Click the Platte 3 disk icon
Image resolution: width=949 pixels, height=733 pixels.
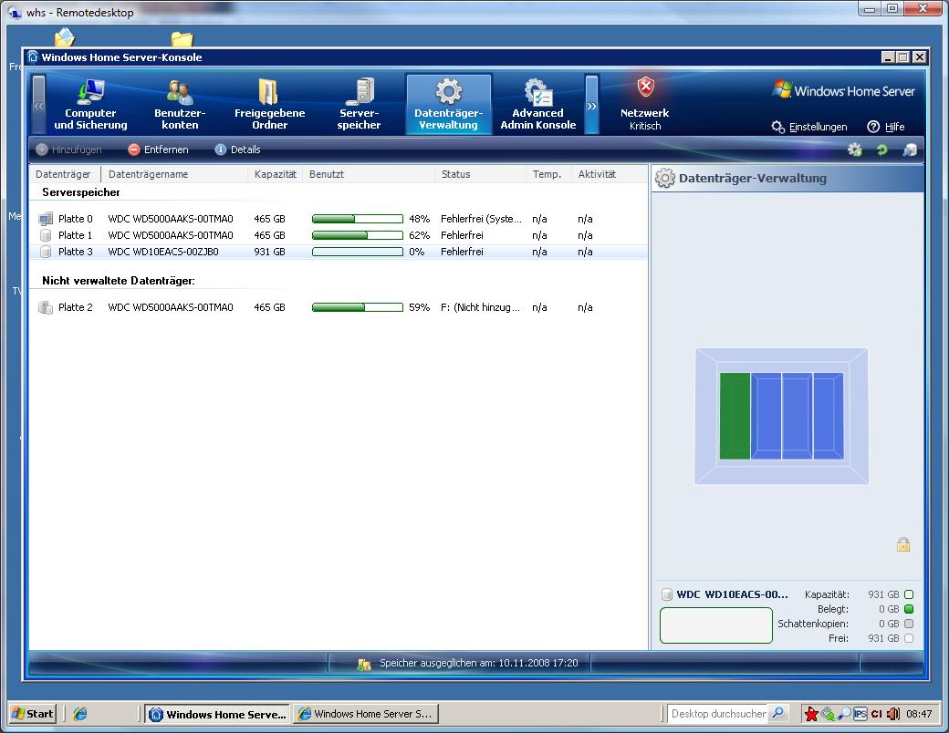click(46, 252)
